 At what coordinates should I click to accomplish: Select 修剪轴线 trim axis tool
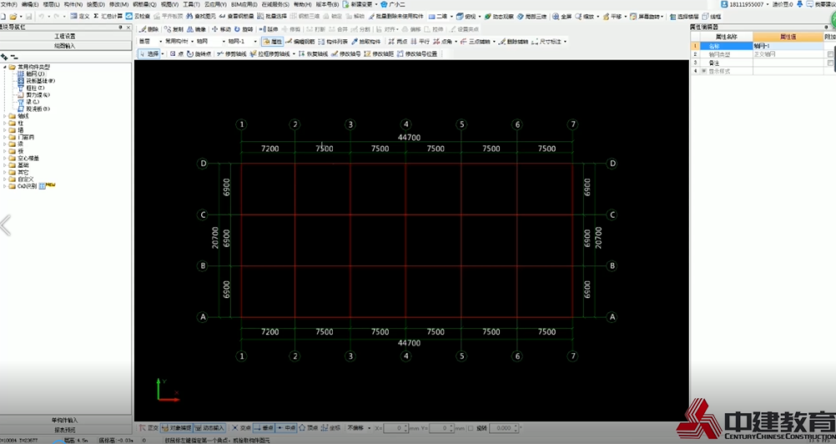coord(231,54)
